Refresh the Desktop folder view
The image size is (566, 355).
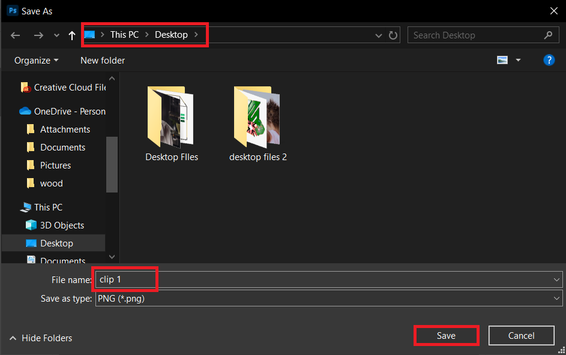coord(393,35)
